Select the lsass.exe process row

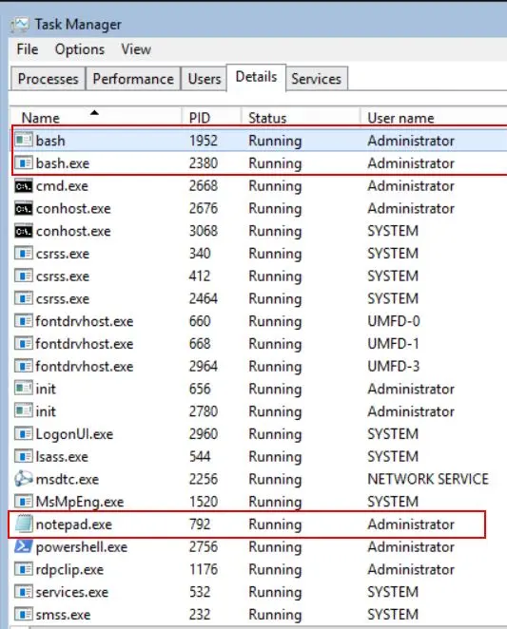click(x=257, y=456)
